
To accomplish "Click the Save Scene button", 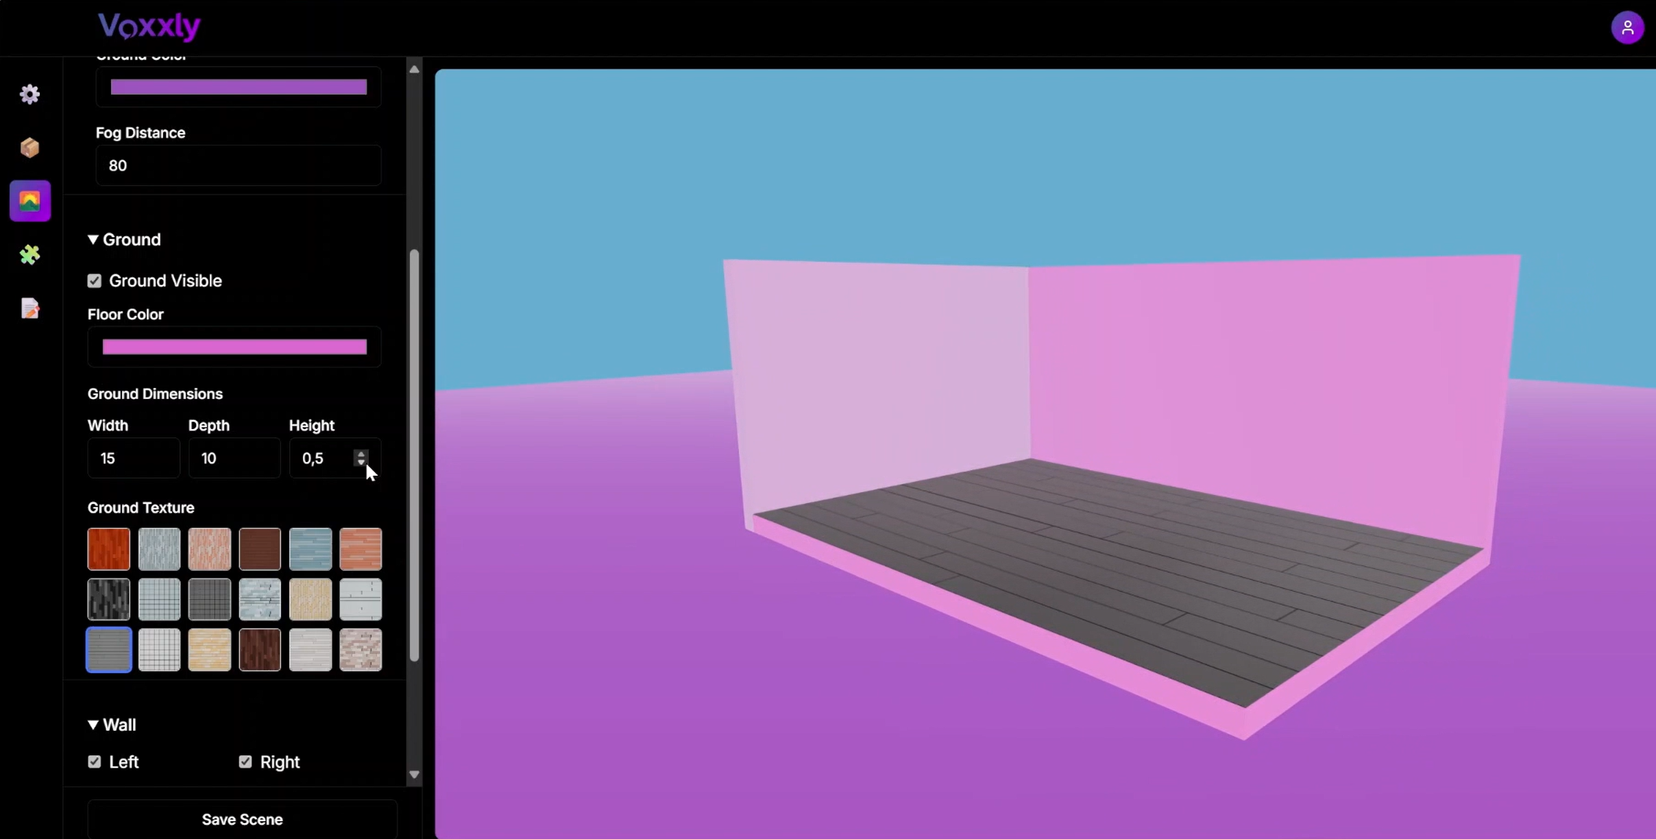I will pyautogui.click(x=242, y=819).
